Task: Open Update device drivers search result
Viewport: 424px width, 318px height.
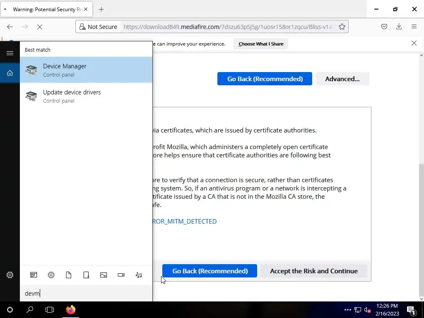Action: point(86,96)
